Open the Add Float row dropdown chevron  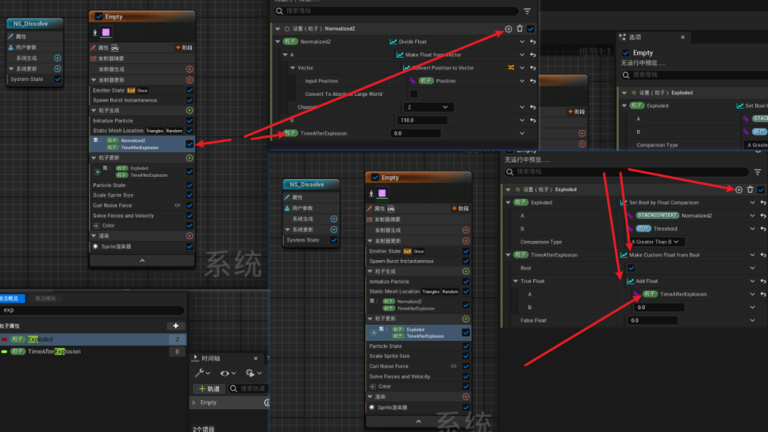click(752, 281)
